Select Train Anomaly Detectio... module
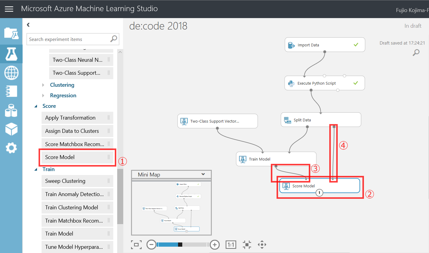The height and width of the screenshot is (253, 429). pos(77,194)
